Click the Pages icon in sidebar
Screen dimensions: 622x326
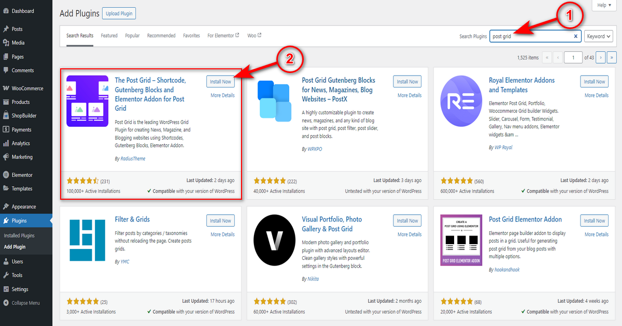click(x=6, y=57)
